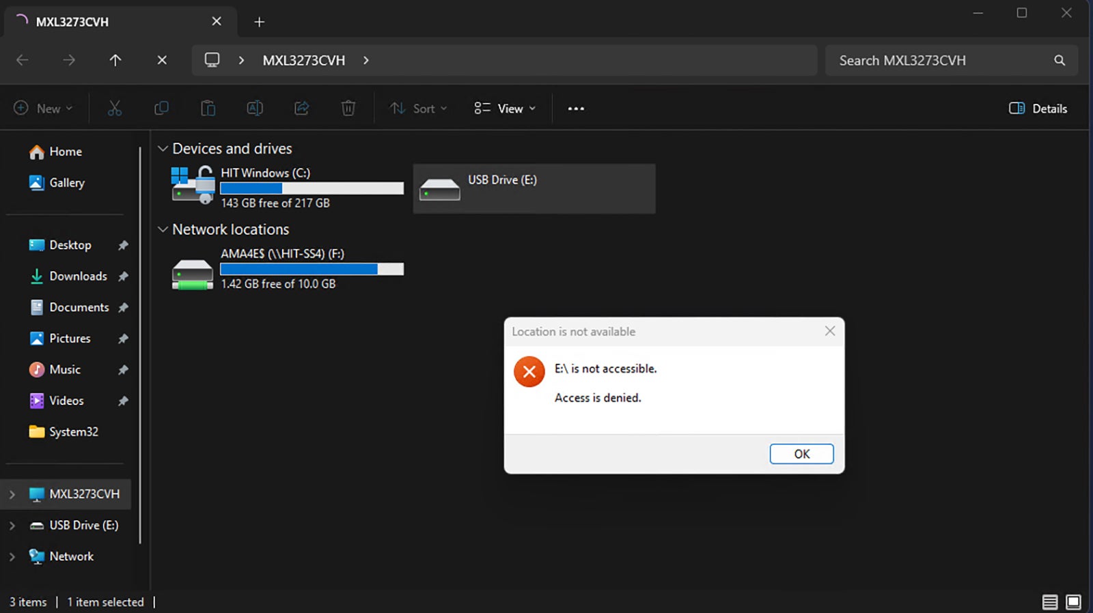Image resolution: width=1093 pixels, height=613 pixels.
Task: Click the Copy icon in toolbar
Action: click(161, 109)
